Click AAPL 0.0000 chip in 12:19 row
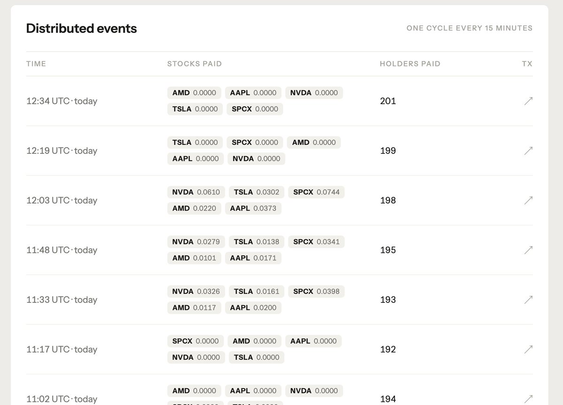563x405 pixels. click(x=196, y=158)
